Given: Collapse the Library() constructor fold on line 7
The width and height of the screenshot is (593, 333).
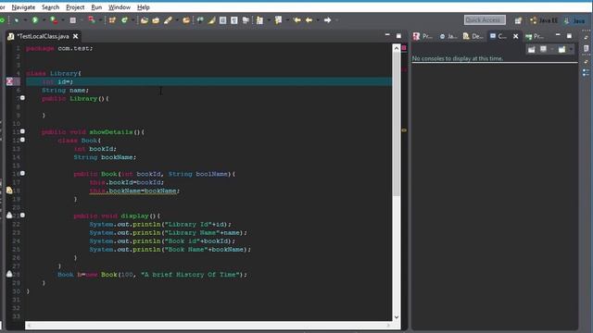Looking at the screenshot, I should point(22,98).
